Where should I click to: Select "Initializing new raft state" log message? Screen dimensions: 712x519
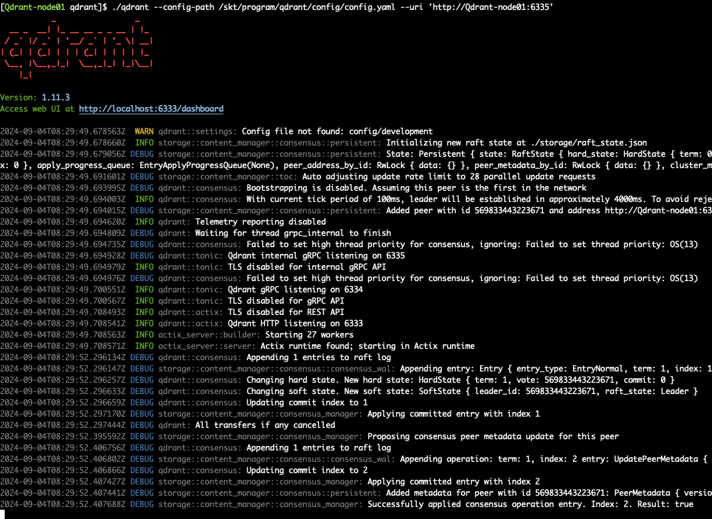click(x=517, y=143)
